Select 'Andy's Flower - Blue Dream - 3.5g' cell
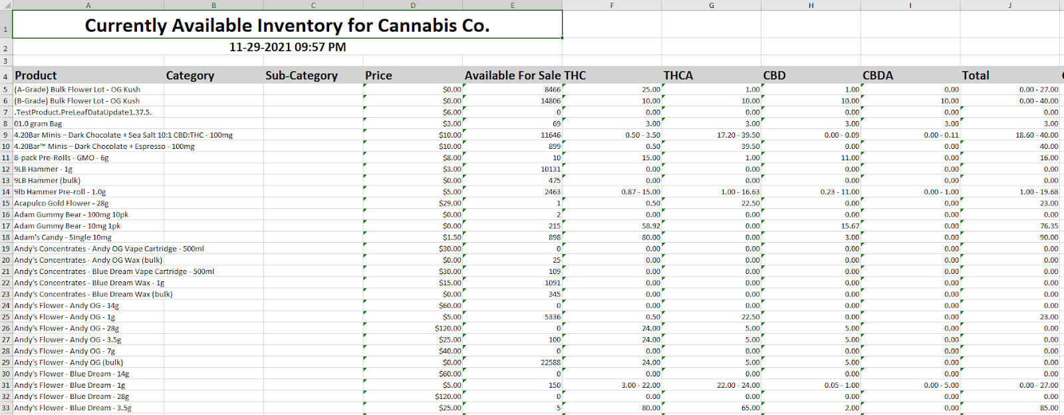Image resolution: width=1064 pixels, height=415 pixels. [x=88, y=408]
